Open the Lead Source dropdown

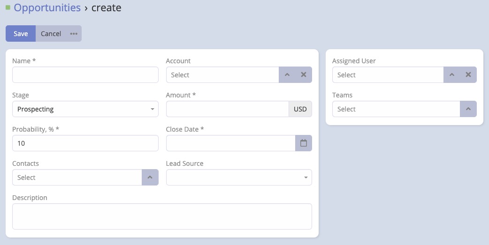coord(239,178)
